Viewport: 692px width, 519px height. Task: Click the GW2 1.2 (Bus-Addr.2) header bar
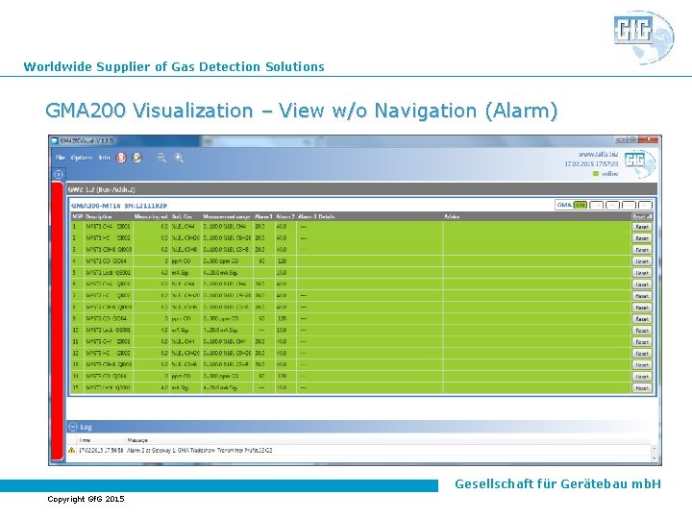361,189
